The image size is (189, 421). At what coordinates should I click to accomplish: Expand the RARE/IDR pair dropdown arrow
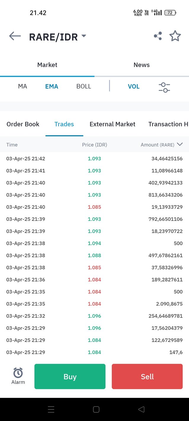click(x=84, y=36)
